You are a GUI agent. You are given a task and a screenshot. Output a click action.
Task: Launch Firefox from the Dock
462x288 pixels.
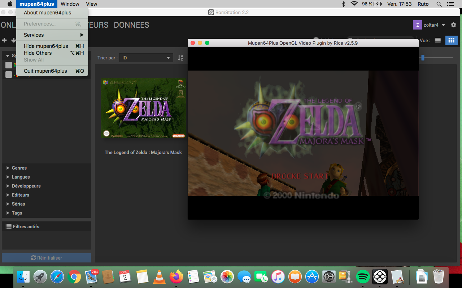click(176, 276)
